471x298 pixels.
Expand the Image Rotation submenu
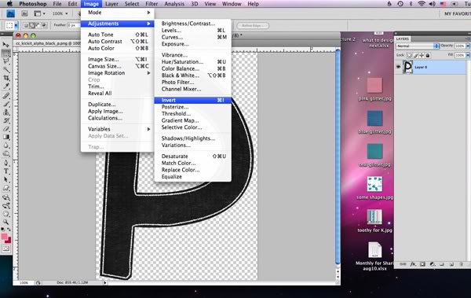pos(118,73)
